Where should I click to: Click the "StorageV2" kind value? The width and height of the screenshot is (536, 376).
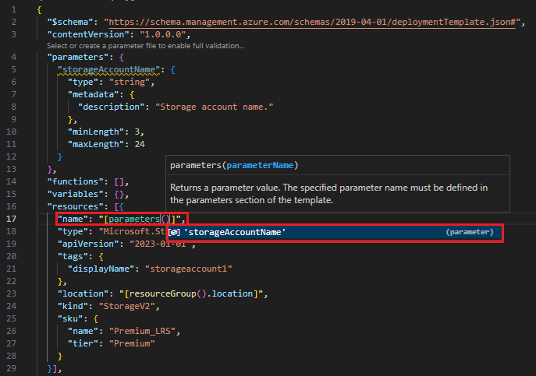(x=126, y=306)
